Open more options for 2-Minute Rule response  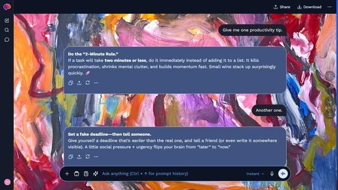pos(96,83)
